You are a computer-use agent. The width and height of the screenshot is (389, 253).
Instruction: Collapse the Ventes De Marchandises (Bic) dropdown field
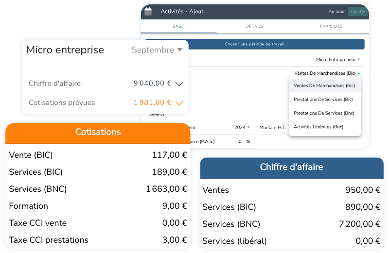[x=327, y=73]
